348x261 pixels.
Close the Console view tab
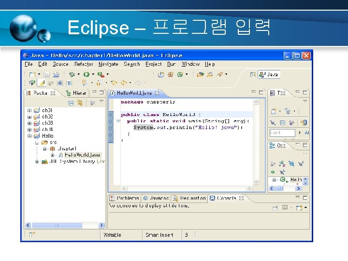(x=242, y=198)
